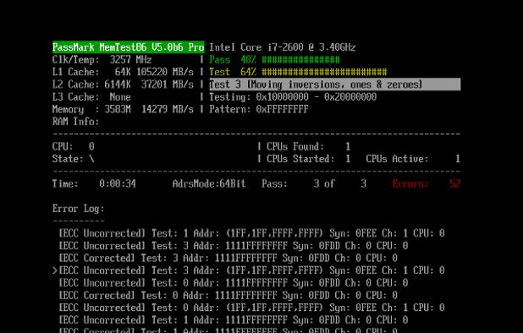Select ECC Corrected Test: 0 log row
This screenshot has width=523, height=333.
point(228,295)
